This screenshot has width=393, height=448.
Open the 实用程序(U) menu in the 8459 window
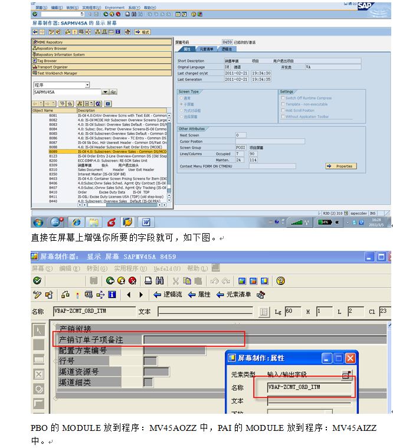130,269
